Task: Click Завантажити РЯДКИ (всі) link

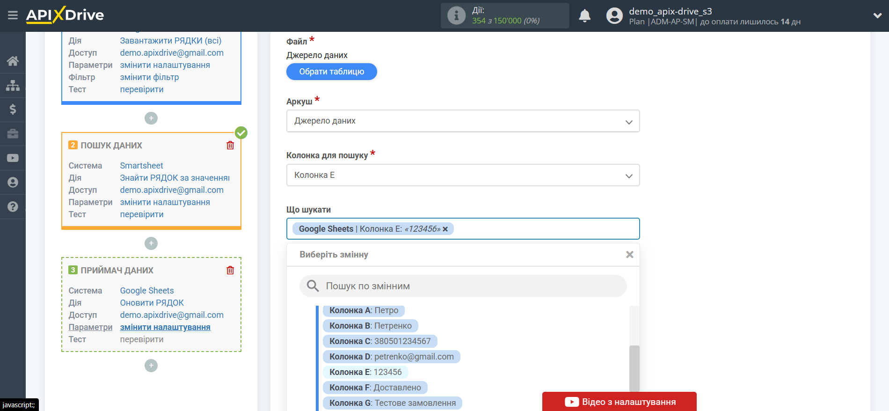Action: (171, 41)
